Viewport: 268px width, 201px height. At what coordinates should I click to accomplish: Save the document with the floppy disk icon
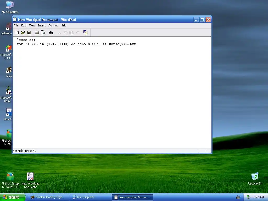29,32
